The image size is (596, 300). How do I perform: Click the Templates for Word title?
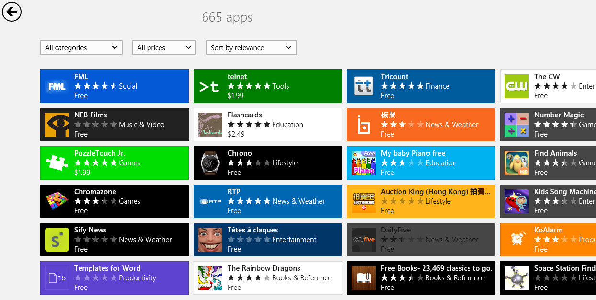coord(107,268)
